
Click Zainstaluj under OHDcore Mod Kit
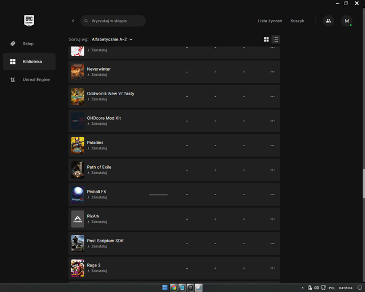(97, 124)
